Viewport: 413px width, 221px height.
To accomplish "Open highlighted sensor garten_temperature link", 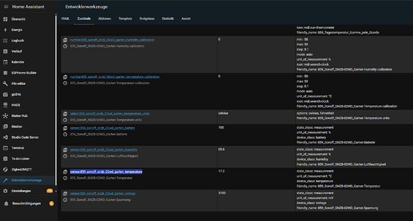I will pos(106,172).
